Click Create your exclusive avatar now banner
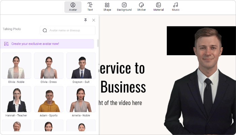This screenshot has height=135, width=236. 47,44
